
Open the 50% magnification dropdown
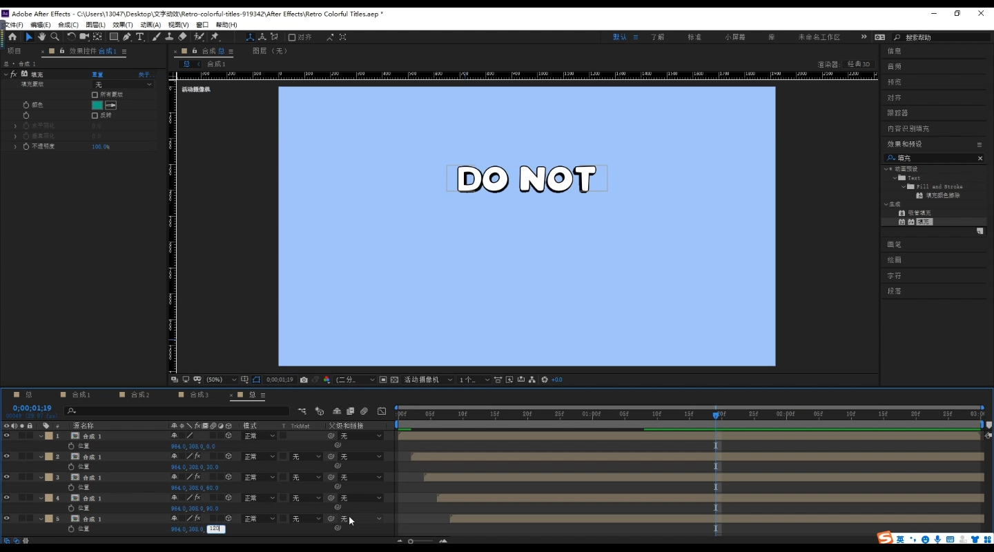(221, 379)
